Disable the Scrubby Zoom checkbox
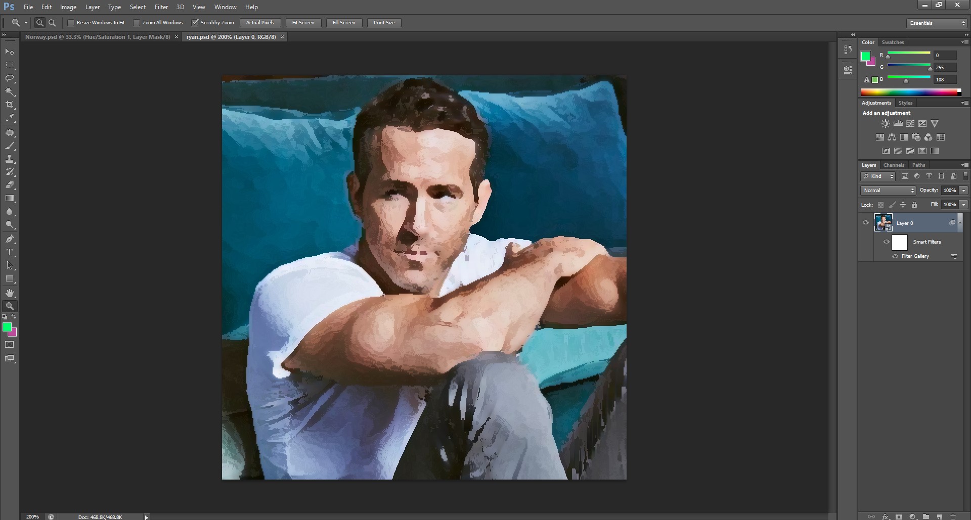Image resolution: width=971 pixels, height=520 pixels. pos(195,23)
